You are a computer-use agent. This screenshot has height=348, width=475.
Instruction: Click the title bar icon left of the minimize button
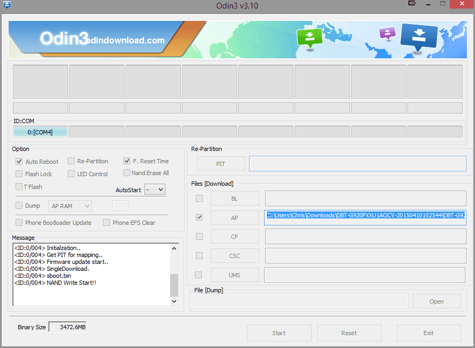[412, 3]
